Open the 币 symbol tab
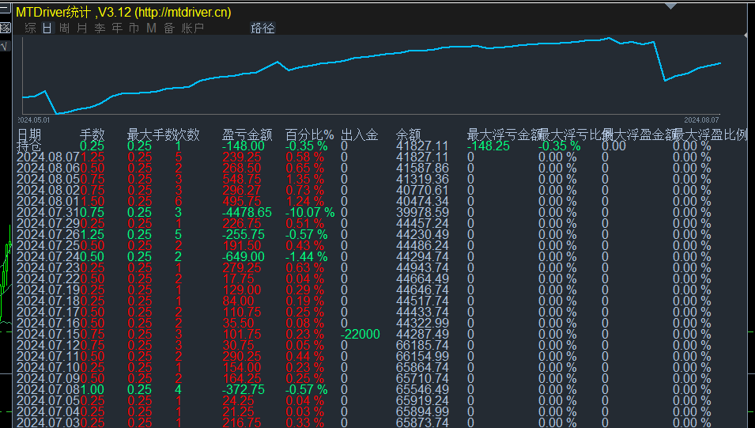The image size is (755, 428). click(x=134, y=28)
